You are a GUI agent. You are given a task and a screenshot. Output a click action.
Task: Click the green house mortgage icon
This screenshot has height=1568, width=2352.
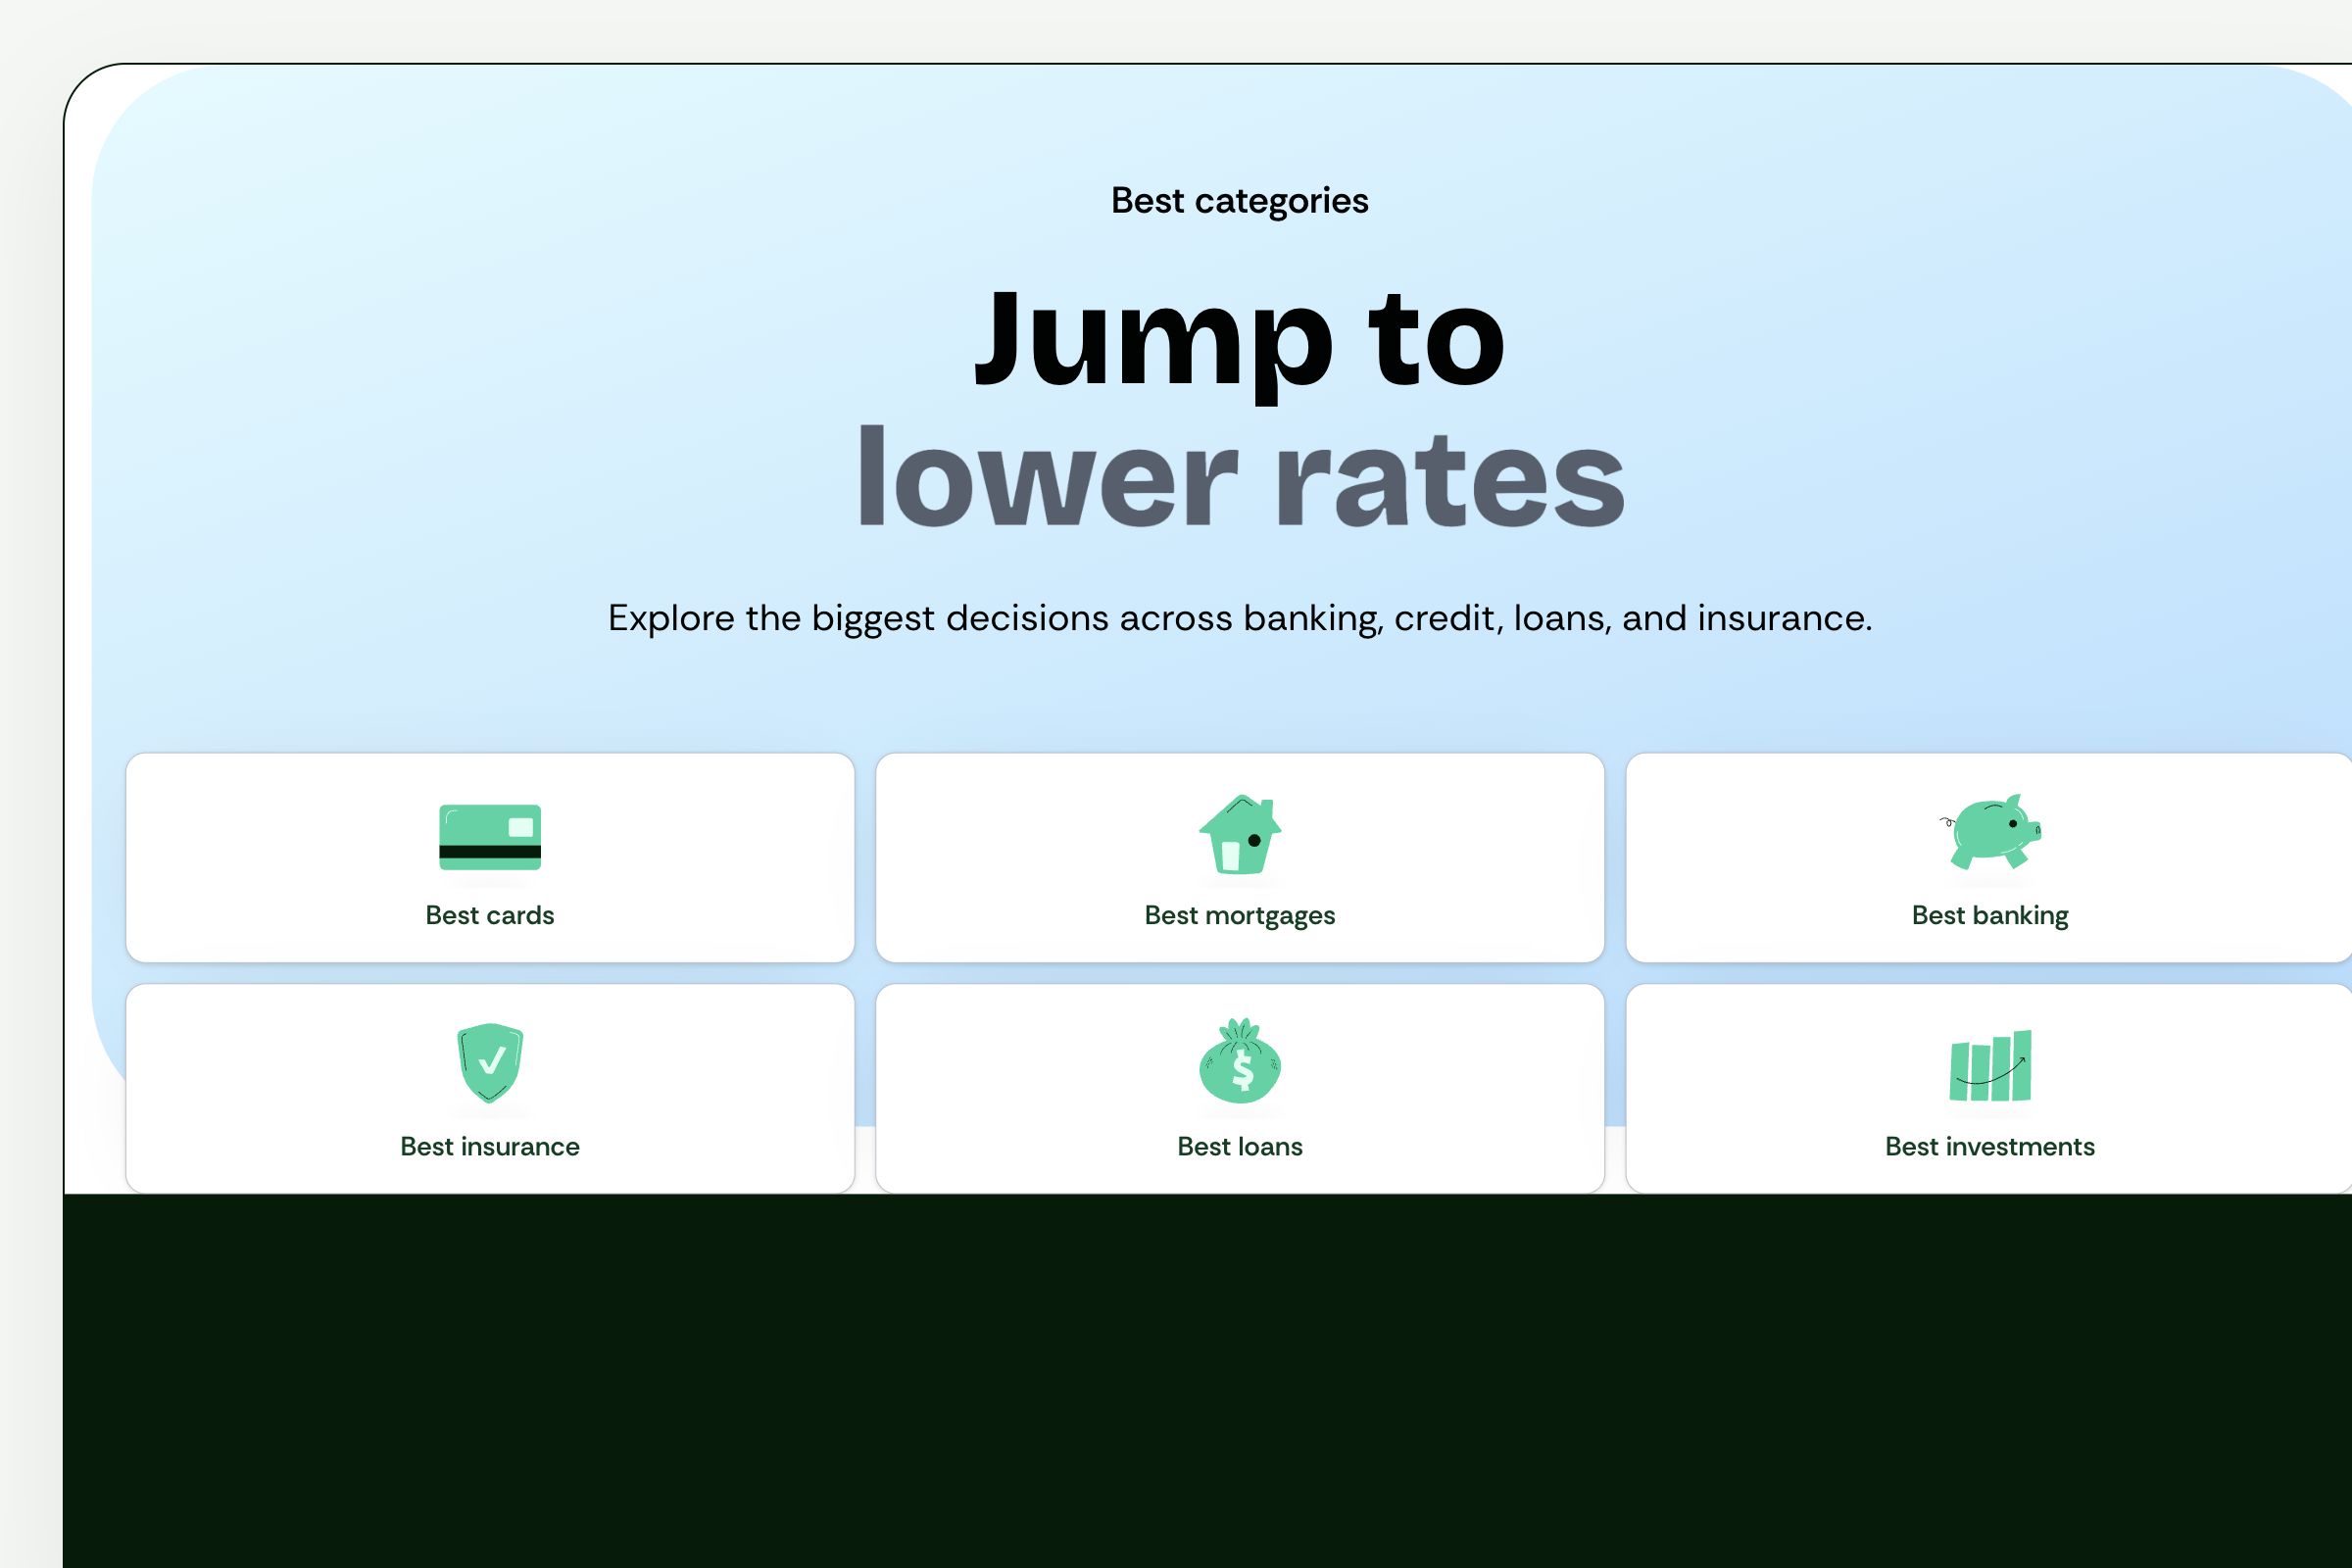point(1240,834)
